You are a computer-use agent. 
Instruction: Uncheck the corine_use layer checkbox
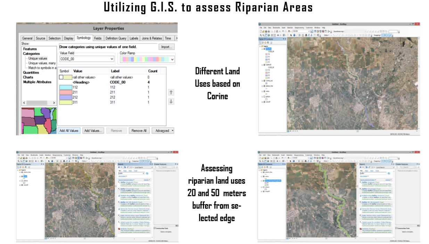[264, 81]
